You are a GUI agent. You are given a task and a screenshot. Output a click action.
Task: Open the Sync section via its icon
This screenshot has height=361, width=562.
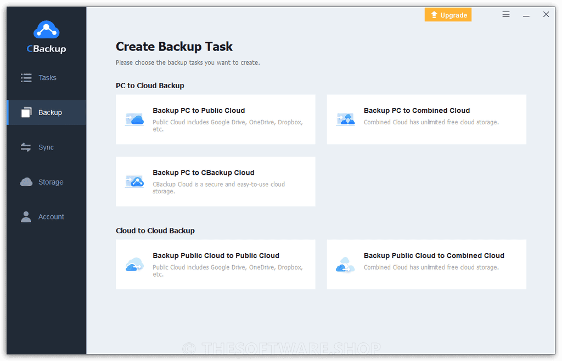point(26,147)
